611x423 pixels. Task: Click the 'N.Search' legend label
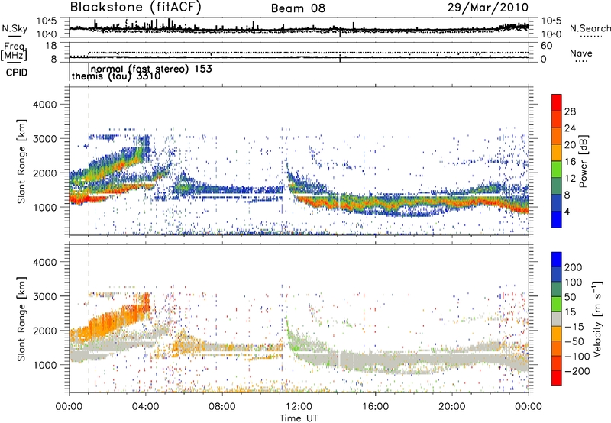point(590,28)
